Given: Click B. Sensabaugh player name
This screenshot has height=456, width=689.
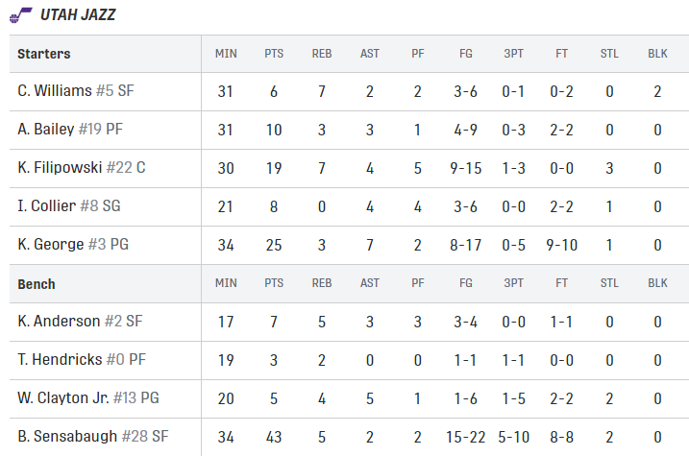Looking at the screenshot, I should [67, 436].
